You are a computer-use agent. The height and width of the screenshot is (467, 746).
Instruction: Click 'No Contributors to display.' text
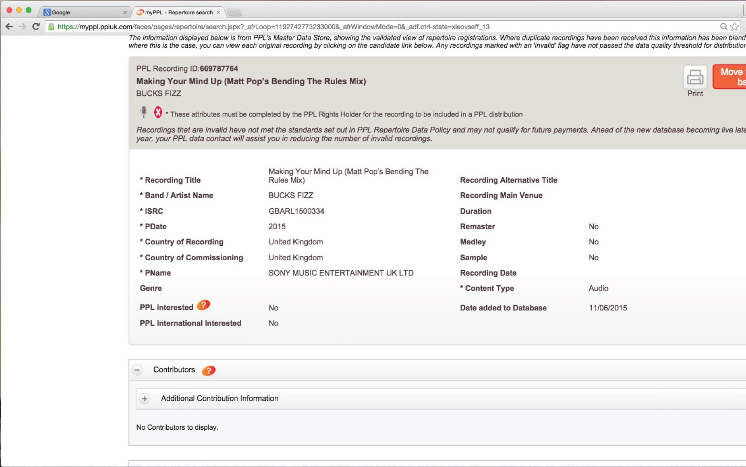(x=177, y=427)
